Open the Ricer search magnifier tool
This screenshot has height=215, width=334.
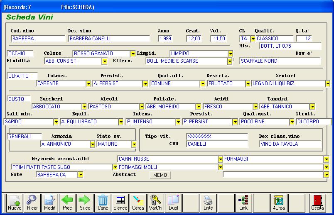point(32,203)
